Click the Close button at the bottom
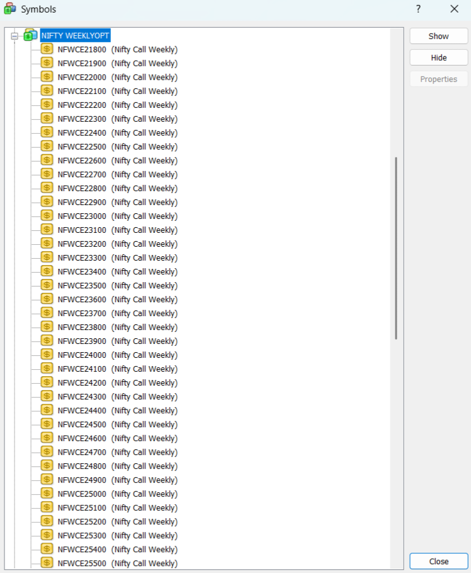This screenshot has height=573, width=471. [438, 561]
